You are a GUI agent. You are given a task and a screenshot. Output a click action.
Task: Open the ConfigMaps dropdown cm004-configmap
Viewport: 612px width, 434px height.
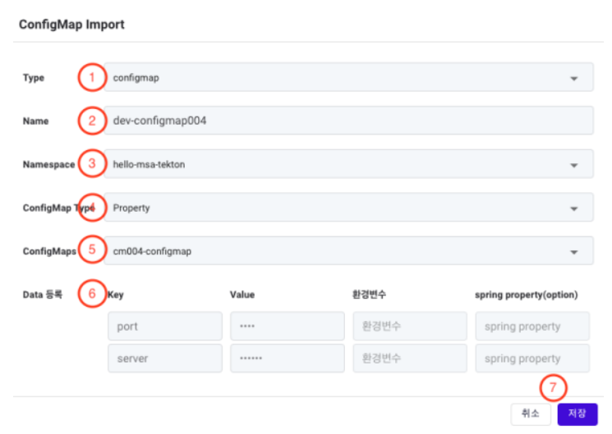point(348,251)
